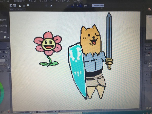
Task: Toggle the eye of the lower layer
Action: [x=146, y=81]
